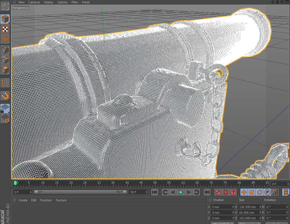
Task: Activate Polygons mode in left toolbar
Action: (x=5, y=69)
